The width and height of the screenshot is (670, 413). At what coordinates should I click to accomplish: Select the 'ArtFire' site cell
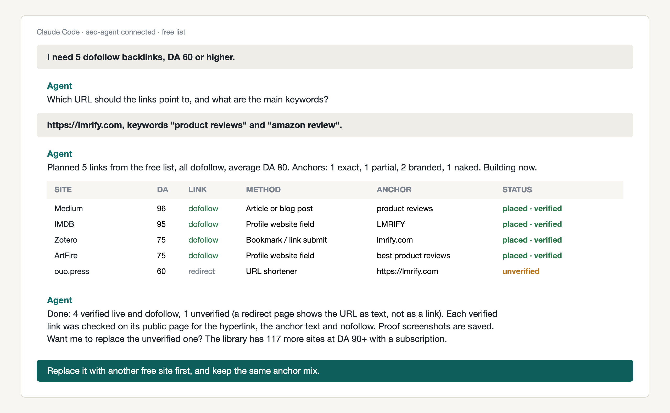[x=66, y=256]
